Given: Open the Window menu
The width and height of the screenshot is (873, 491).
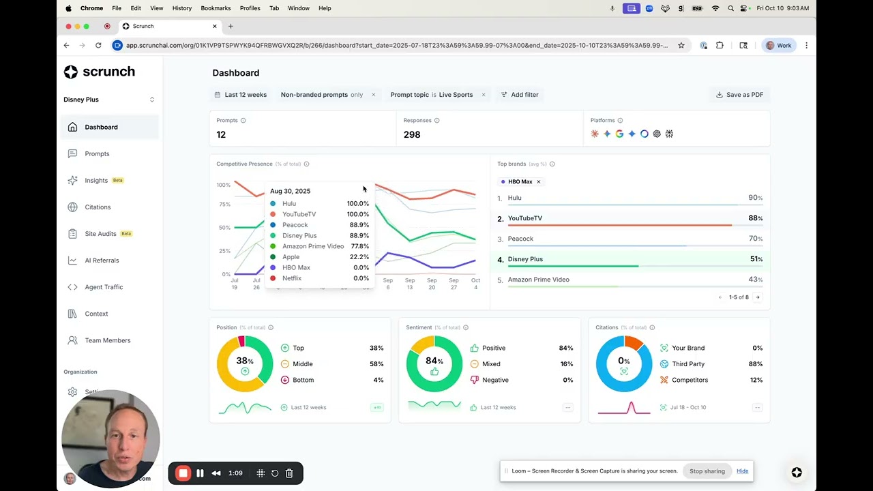Looking at the screenshot, I should pos(299,8).
